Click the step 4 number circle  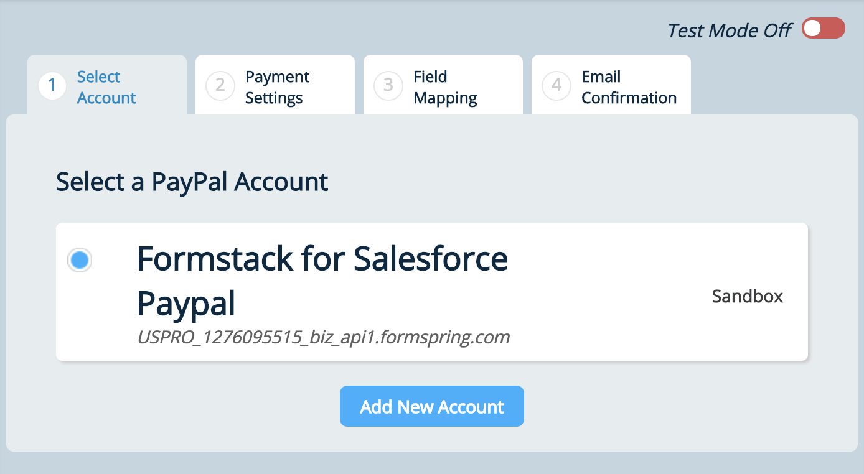click(556, 86)
